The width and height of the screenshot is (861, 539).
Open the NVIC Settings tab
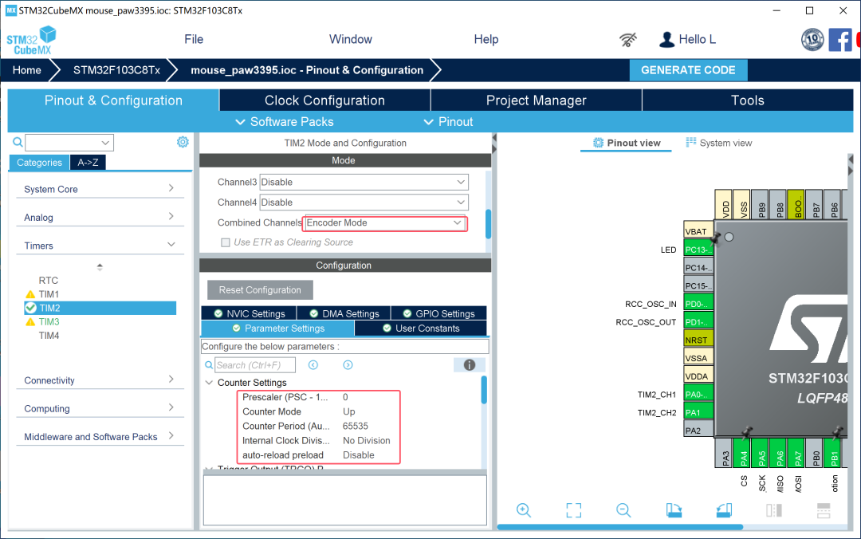(x=249, y=314)
